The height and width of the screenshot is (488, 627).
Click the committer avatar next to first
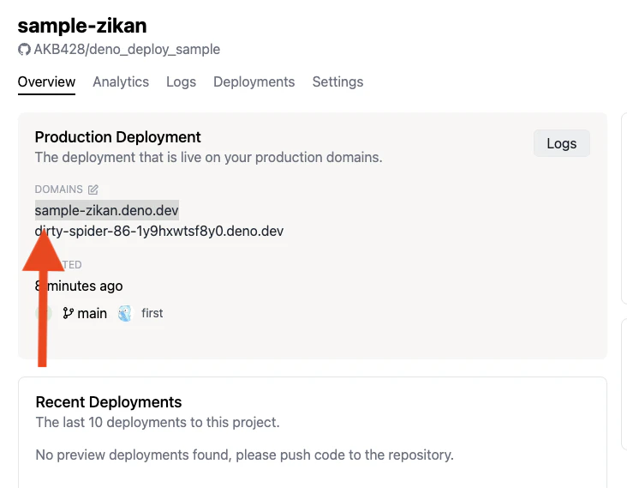[x=125, y=313]
